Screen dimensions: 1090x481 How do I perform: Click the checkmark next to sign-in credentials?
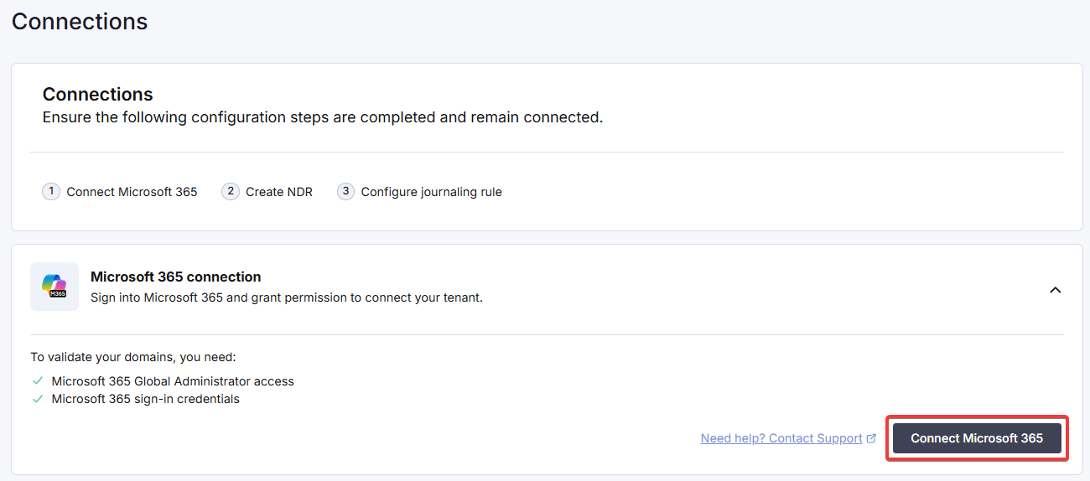[x=38, y=399]
